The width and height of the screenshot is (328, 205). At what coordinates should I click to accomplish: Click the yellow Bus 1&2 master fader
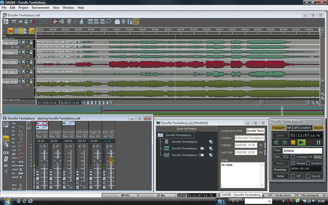point(111,160)
